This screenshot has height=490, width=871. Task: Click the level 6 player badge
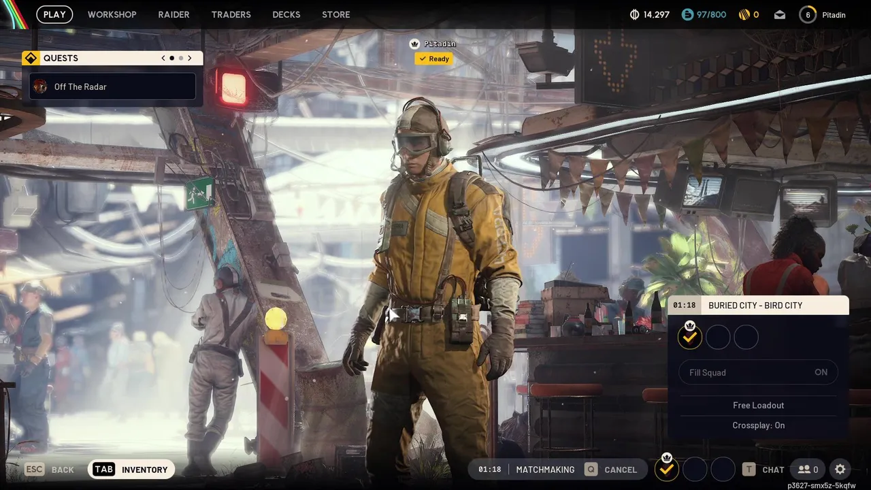click(x=808, y=14)
